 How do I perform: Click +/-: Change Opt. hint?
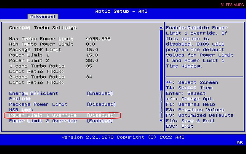coord(190,99)
